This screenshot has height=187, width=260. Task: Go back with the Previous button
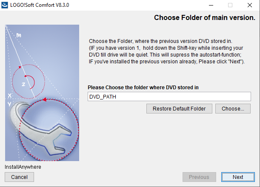(199, 177)
